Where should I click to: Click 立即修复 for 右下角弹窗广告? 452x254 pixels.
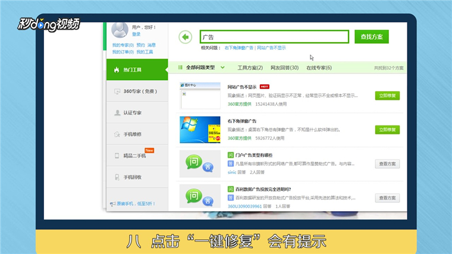pos(387,130)
